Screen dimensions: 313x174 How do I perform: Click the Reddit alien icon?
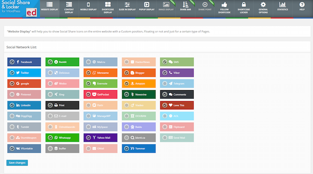pos(56,62)
